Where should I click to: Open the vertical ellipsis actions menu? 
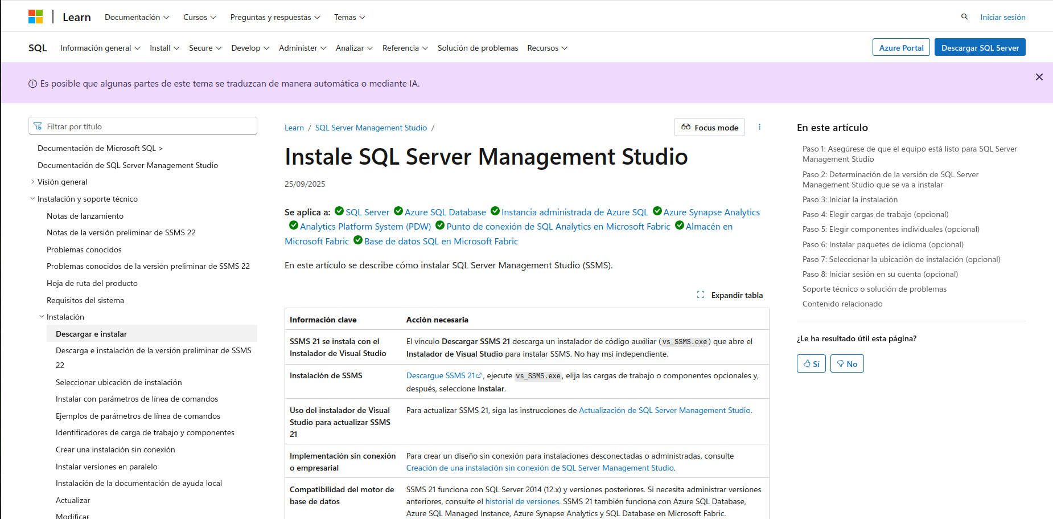(760, 127)
